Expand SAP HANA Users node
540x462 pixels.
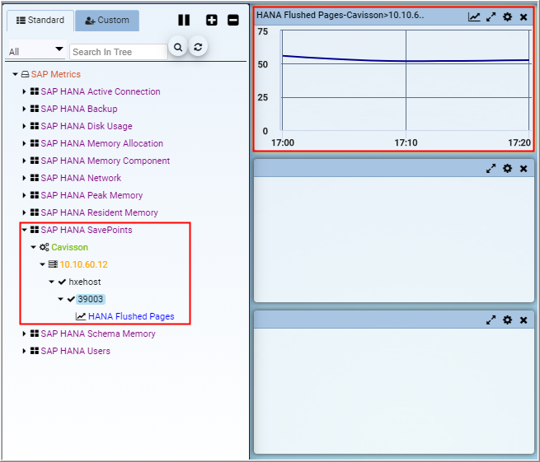click(24, 351)
